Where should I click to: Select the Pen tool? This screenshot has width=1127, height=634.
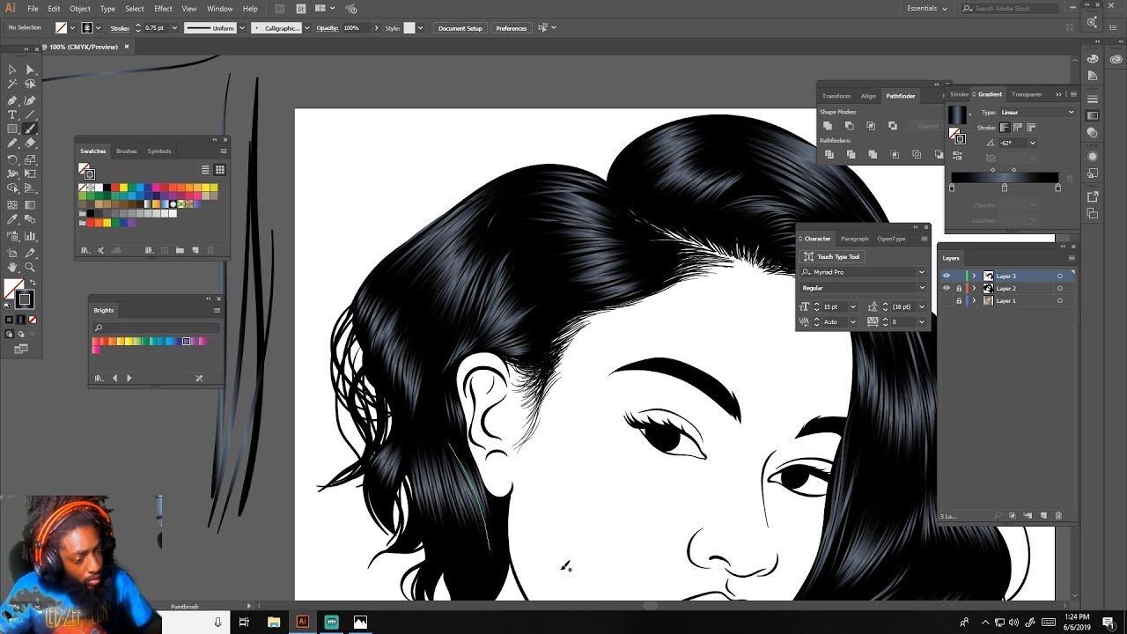pos(12,100)
